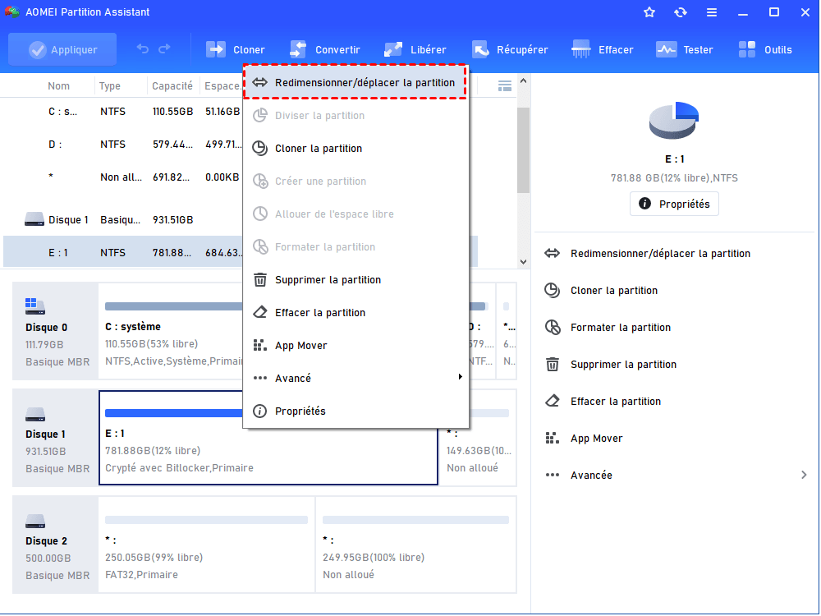821x616 pixels.
Task: Click the trash icon in right panel
Action: coord(552,364)
